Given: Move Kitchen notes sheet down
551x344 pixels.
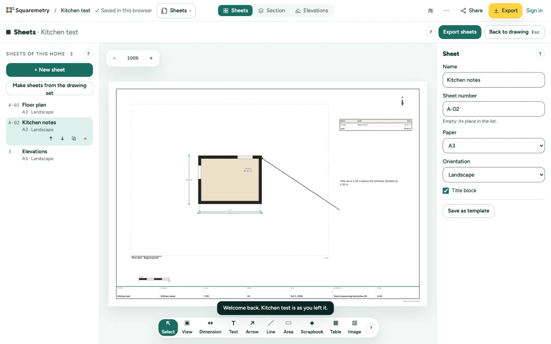Looking at the screenshot, I should pyautogui.click(x=62, y=139).
